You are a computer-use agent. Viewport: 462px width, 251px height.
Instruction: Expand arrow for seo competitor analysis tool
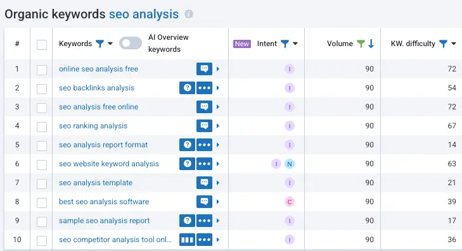tap(218, 240)
